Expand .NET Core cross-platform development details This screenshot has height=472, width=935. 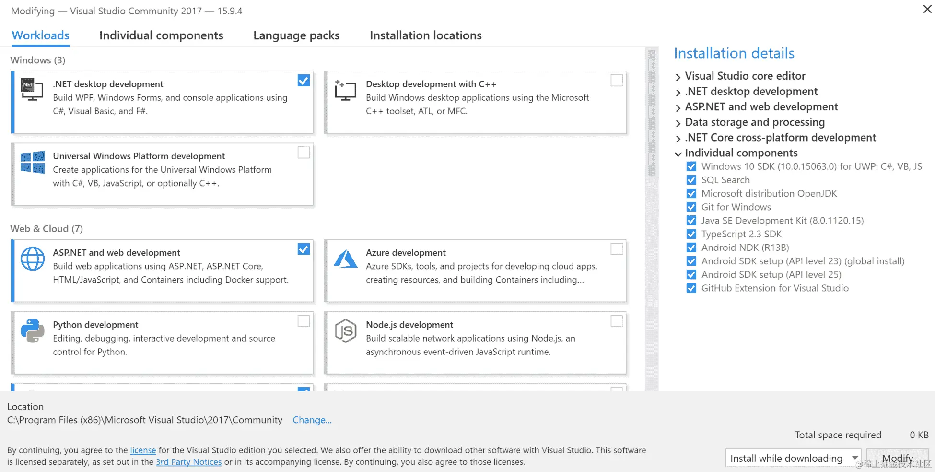click(x=678, y=138)
